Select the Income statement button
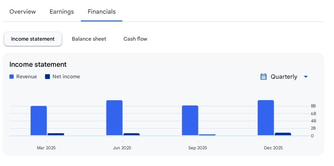The image size is (334, 166). click(x=33, y=39)
